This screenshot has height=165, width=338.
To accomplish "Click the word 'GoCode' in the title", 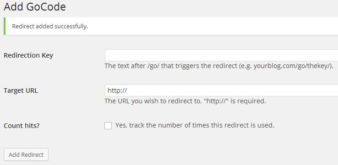I will tap(46, 7).
